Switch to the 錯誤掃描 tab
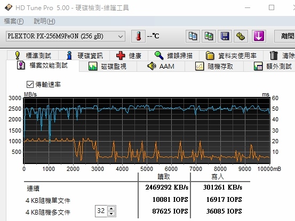This screenshot has width=295, height=221. (x=173, y=55)
